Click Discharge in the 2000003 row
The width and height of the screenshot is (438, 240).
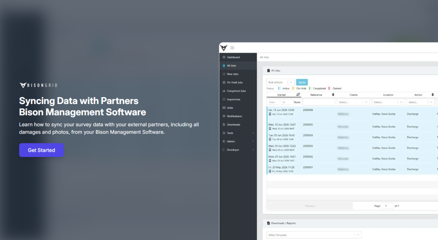[413, 148]
